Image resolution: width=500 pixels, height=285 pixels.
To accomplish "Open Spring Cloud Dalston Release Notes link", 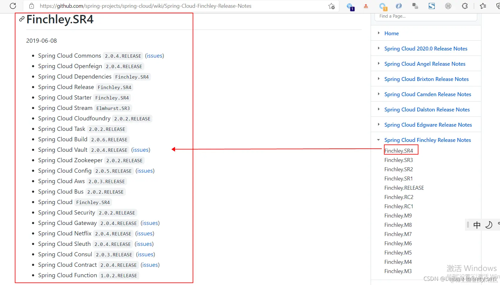I will (x=427, y=110).
